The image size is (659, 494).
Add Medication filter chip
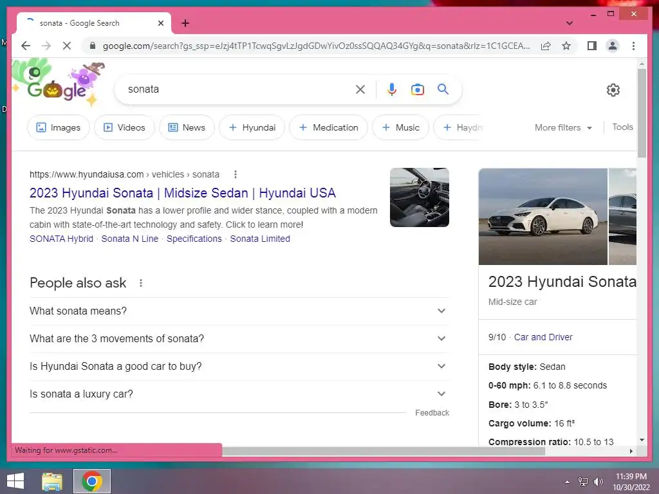(x=329, y=127)
